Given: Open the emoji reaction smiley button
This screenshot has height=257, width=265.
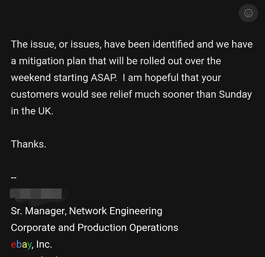Looking at the screenshot, I should 248,13.
